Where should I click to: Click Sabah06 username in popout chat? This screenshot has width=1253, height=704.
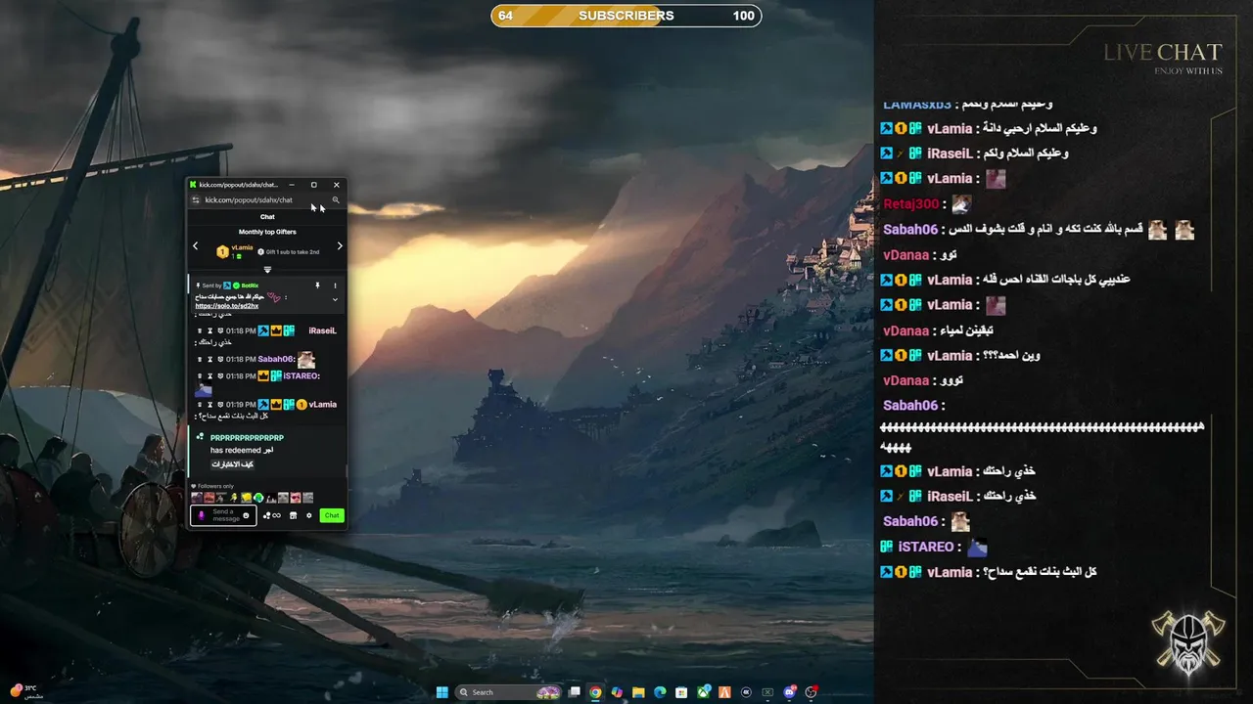pos(275,359)
